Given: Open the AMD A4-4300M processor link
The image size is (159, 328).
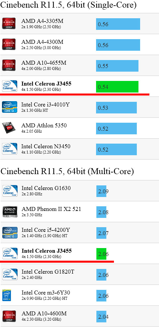Looking at the screenshot, I should pos(42,42).
